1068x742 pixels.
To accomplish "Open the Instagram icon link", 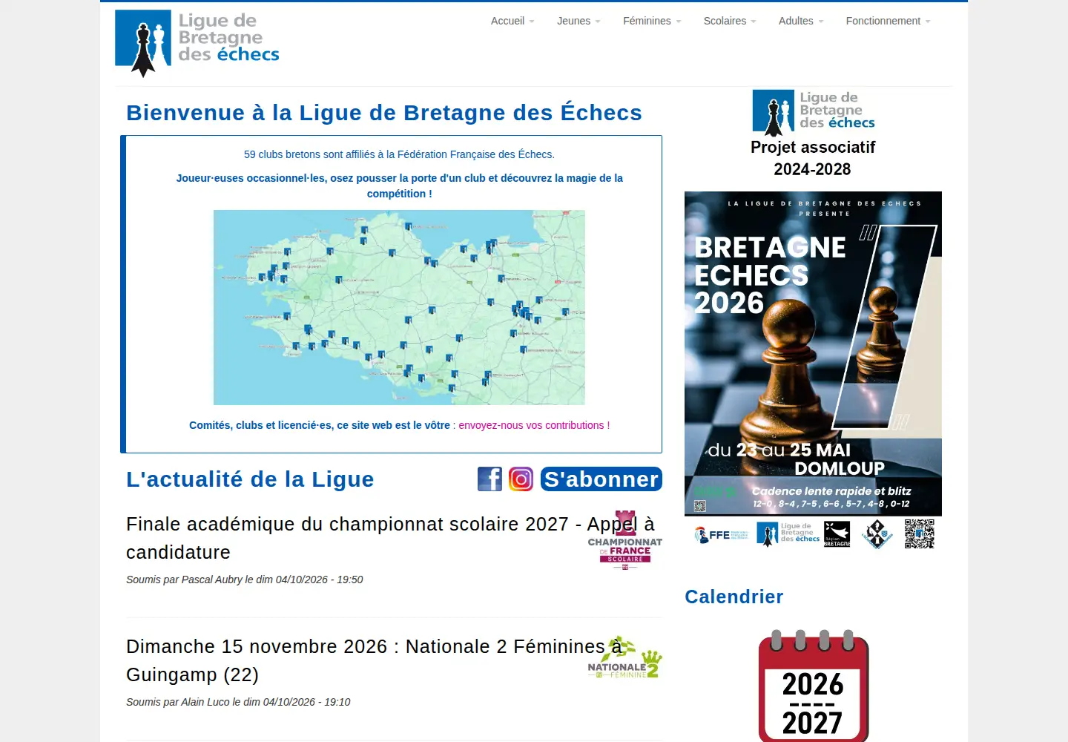I will (521, 479).
